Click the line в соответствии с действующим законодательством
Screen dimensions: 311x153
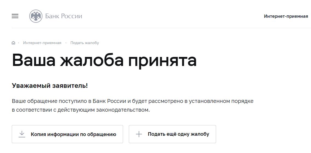[x=81, y=110]
